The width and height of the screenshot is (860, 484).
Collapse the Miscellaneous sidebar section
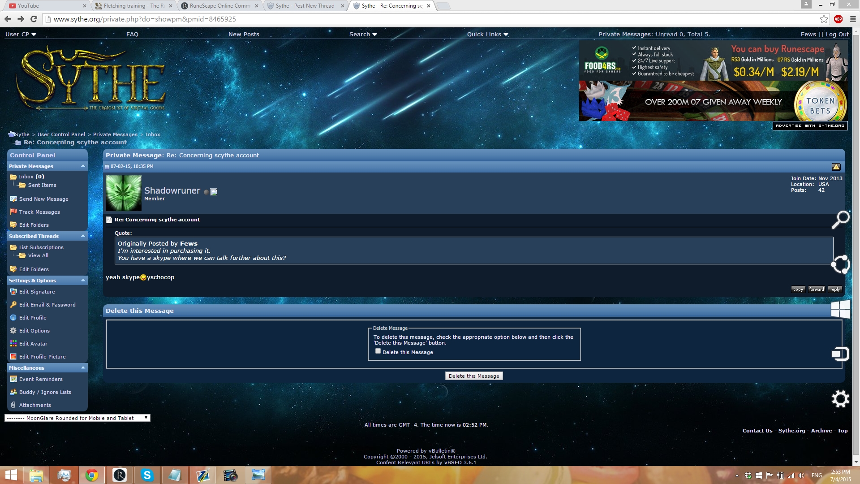tap(83, 368)
